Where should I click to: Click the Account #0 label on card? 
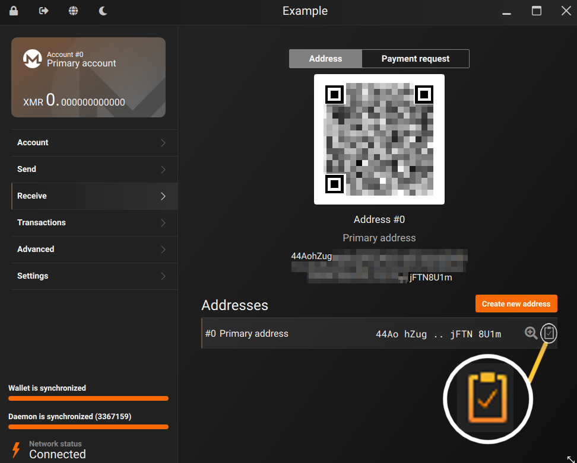(x=65, y=55)
